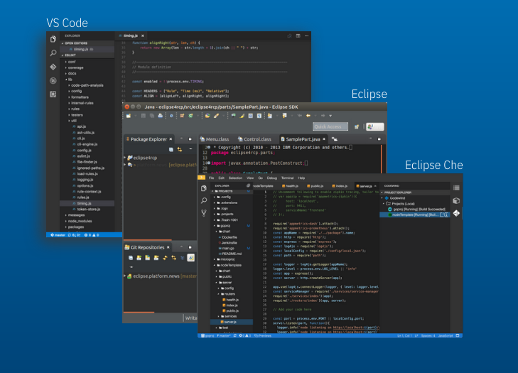The image size is (518, 373).
Task: Open the Help menu in Eclipse Che
Action: tap(301, 178)
